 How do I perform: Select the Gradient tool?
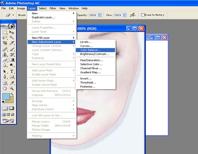coord(12,60)
